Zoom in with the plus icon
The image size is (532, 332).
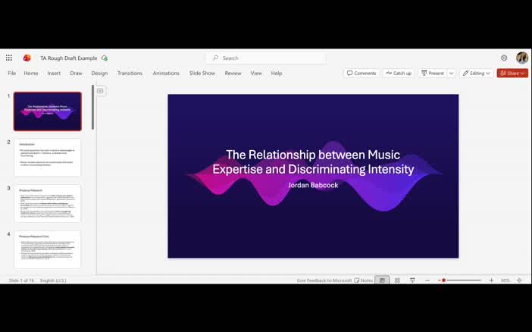491,280
